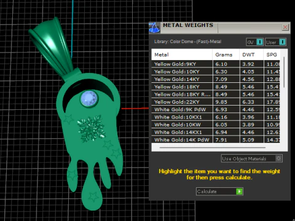Select the White Gold:10KW row
The width and height of the screenshot is (295, 221).
pos(216,125)
